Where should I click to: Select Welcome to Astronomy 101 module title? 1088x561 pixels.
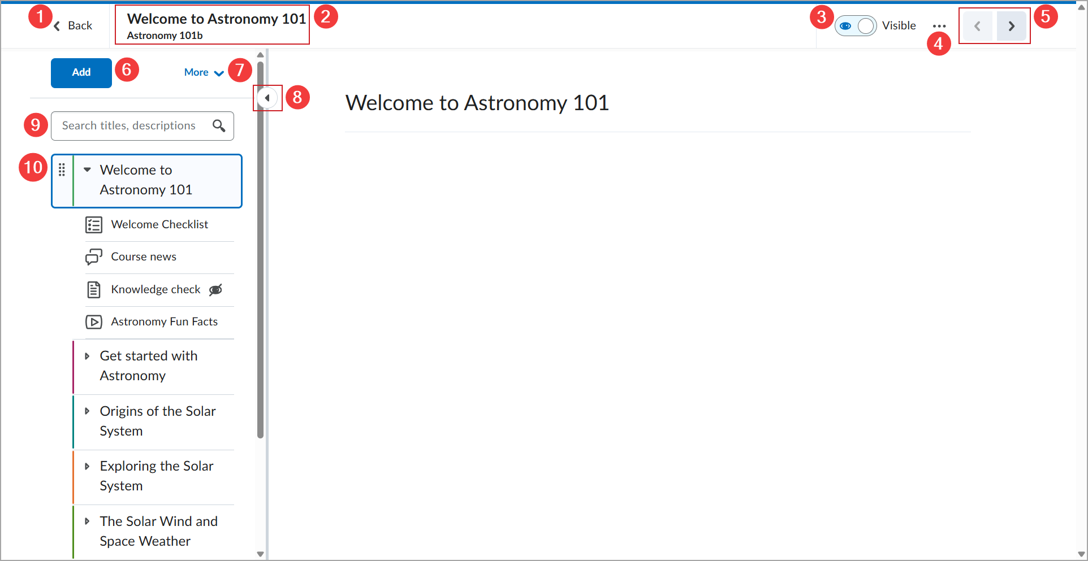[146, 180]
